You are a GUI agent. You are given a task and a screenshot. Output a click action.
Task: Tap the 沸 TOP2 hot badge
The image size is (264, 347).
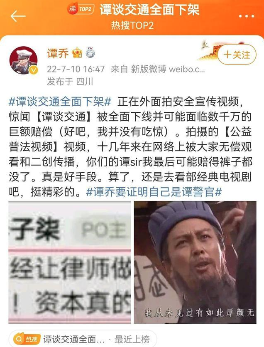[x=81, y=9]
